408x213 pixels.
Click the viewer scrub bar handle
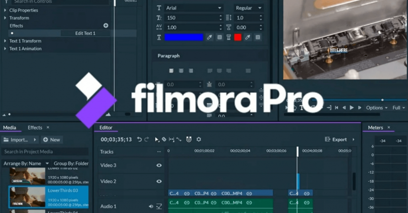pos(382,100)
